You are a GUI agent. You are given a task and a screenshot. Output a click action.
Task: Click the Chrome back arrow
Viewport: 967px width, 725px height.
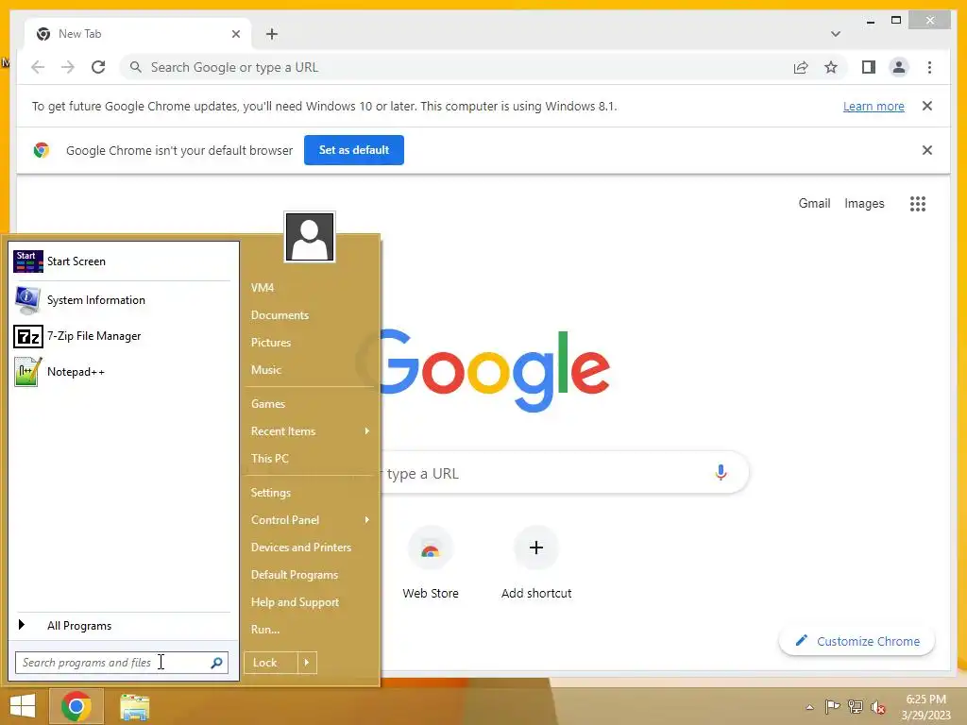click(38, 67)
